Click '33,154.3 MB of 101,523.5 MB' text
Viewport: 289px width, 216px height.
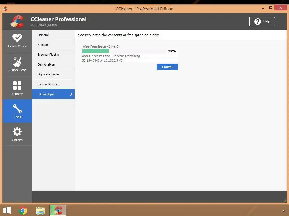pyautogui.click(x=102, y=60)
